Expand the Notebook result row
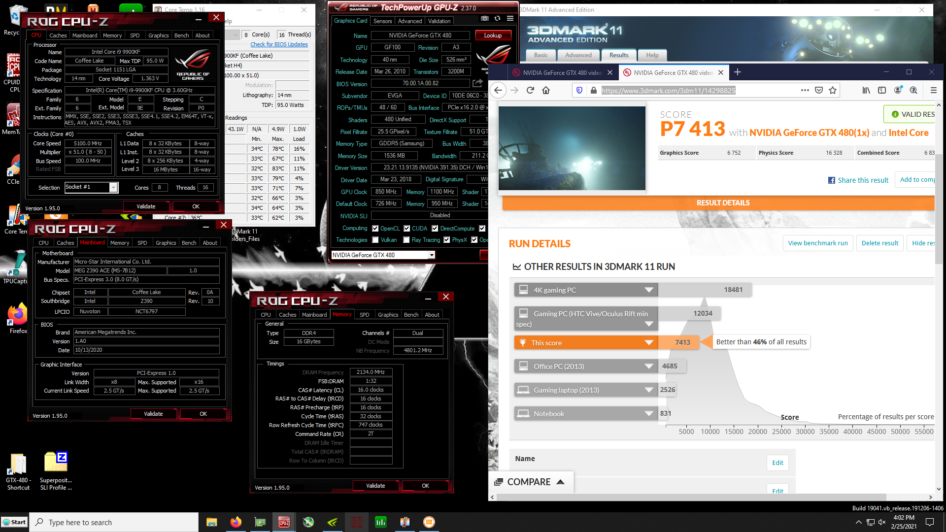The height and width of the screenshot is (532, 946). coord(649,414)
